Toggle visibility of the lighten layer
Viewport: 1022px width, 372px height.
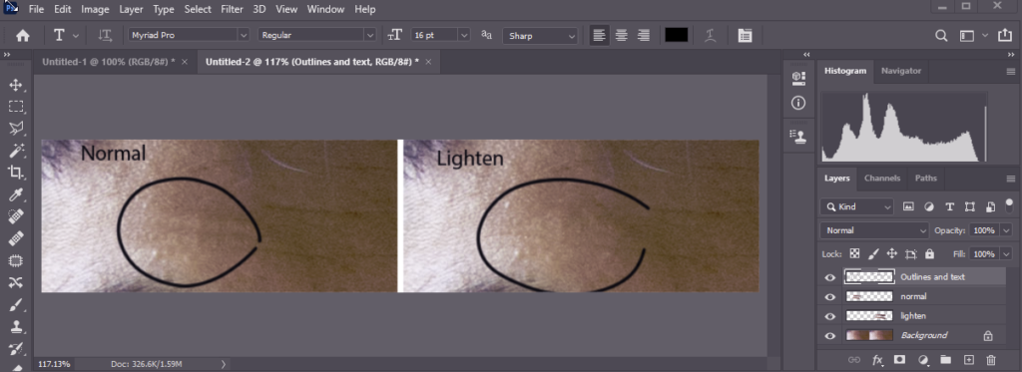[829, 316]
